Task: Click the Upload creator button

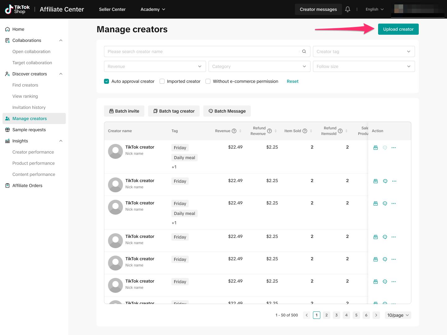Action: pyautogui.click(x=398, y=29)
